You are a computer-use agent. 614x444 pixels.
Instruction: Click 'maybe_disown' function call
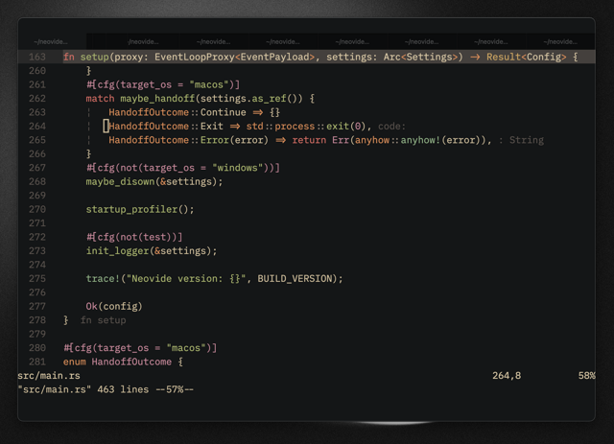click(x=120, y=181)
